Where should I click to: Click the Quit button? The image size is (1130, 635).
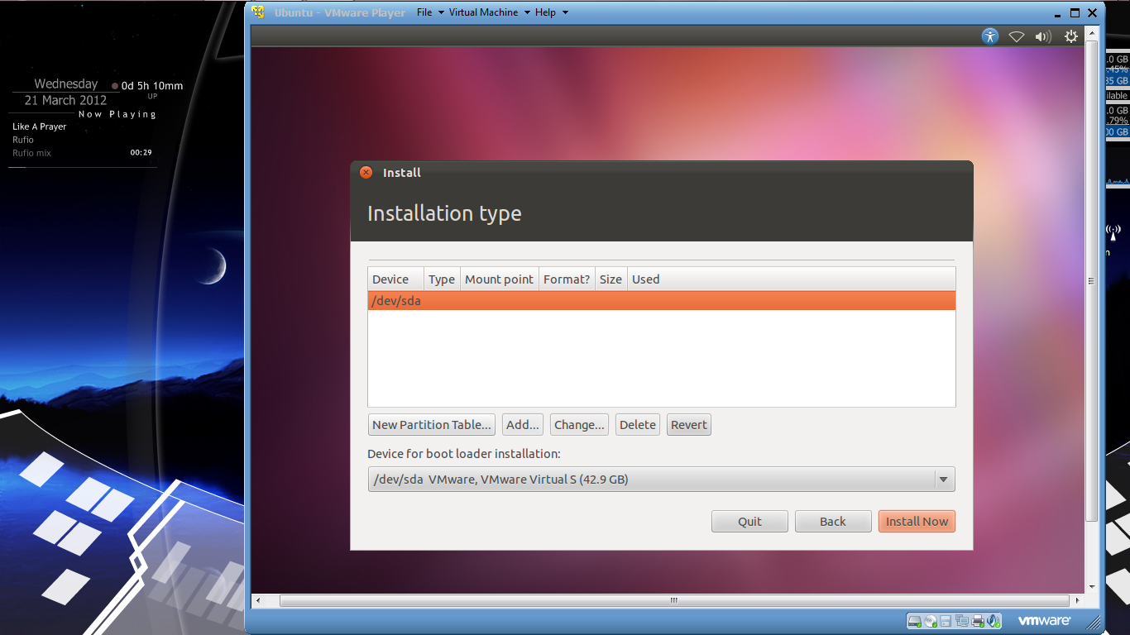(x=749, y=522)
